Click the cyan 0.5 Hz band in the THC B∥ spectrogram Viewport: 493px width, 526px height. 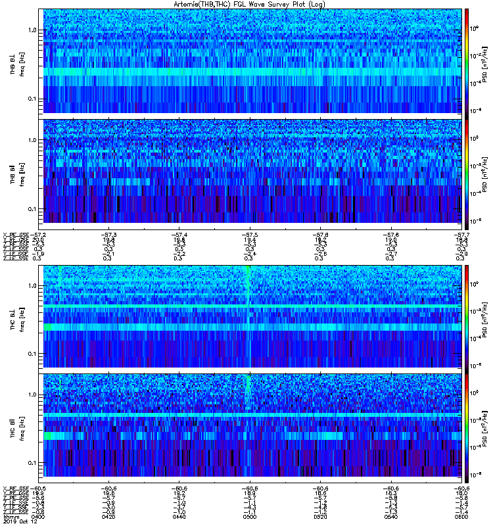(x=252, y=415)
